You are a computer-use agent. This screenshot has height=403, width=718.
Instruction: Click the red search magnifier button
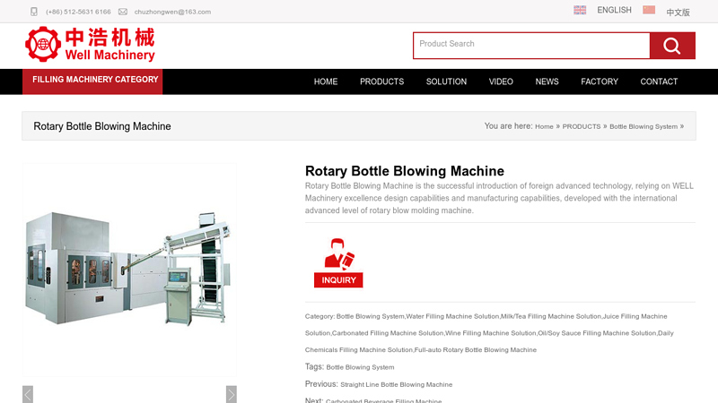coord(672,46)
